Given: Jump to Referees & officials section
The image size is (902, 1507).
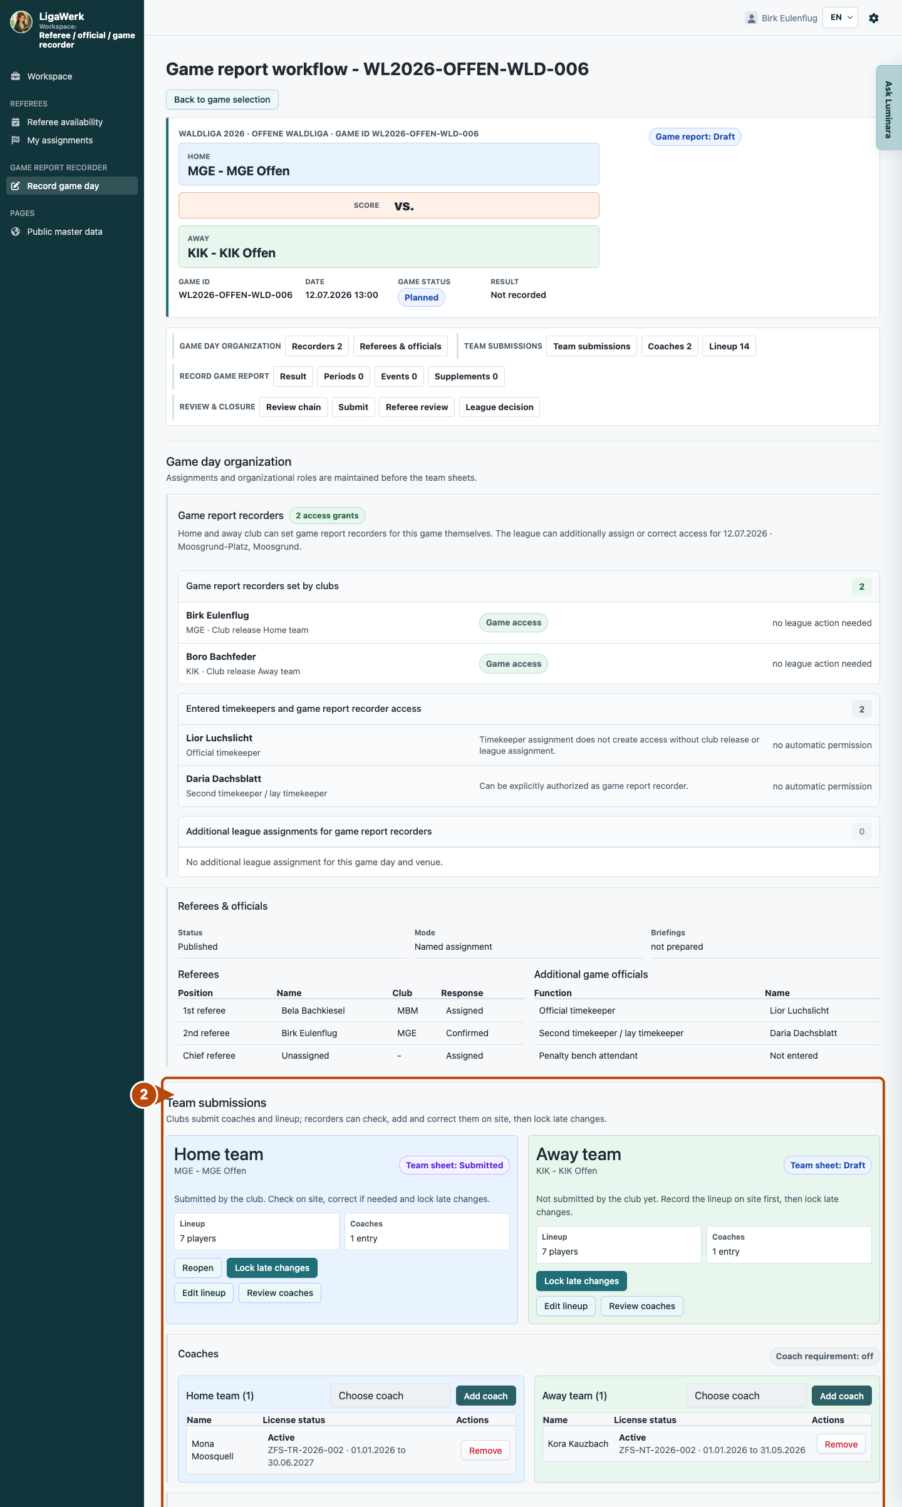Looking at the screenshot, I should 400,346.
